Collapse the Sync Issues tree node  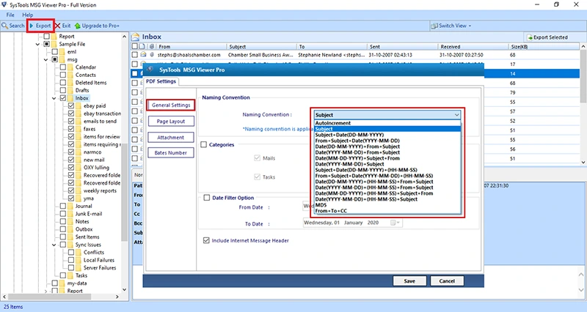click(54, 245)
